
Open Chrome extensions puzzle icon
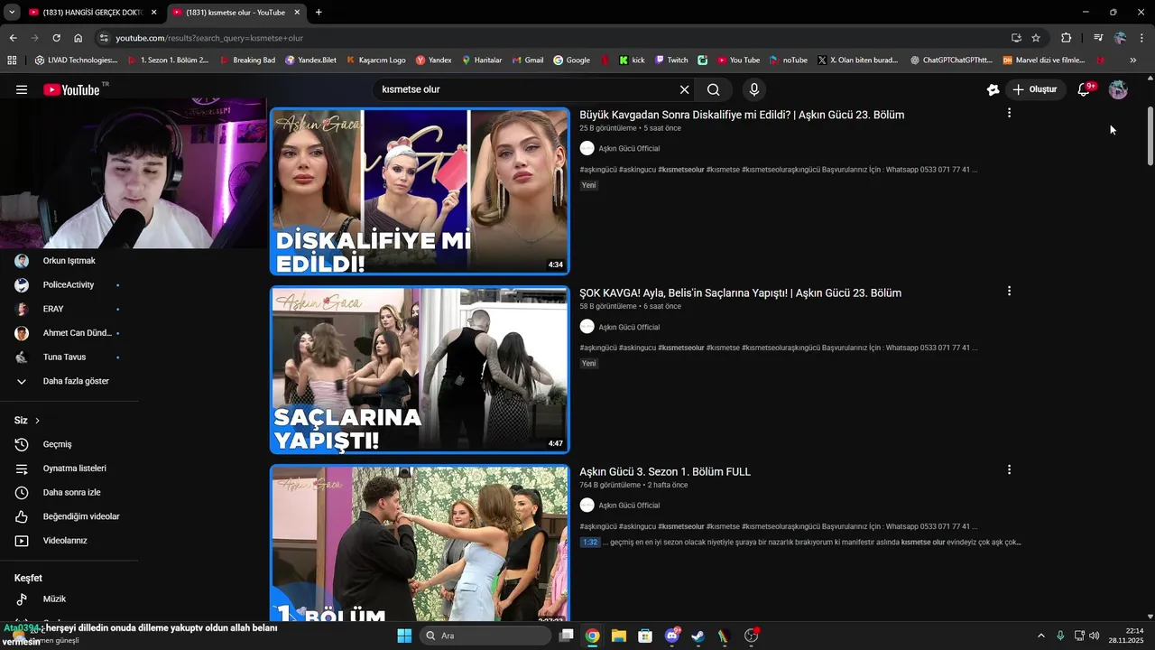click(x=1066, y=38)
